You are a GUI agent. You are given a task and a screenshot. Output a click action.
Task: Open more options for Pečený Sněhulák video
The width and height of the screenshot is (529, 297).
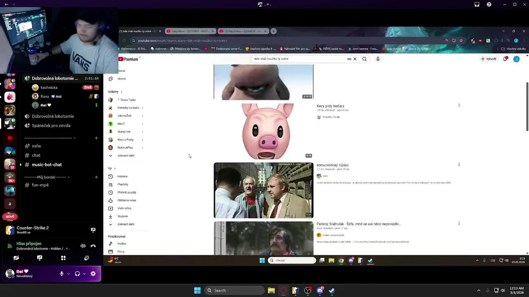459,223
